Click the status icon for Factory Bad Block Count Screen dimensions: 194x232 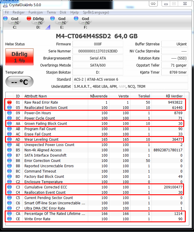tap(9, 177)
